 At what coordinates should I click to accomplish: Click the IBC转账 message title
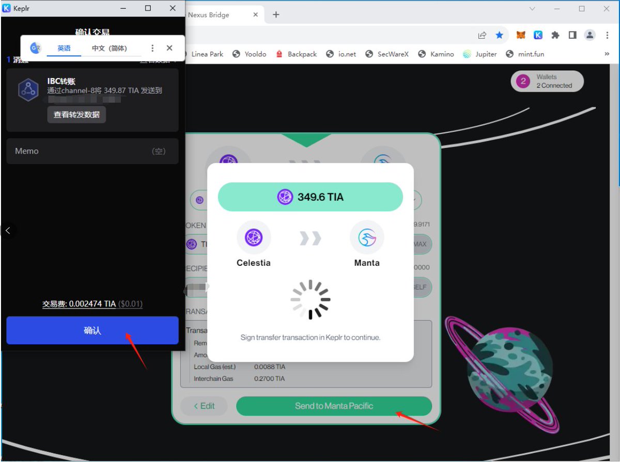click(61, 82)
